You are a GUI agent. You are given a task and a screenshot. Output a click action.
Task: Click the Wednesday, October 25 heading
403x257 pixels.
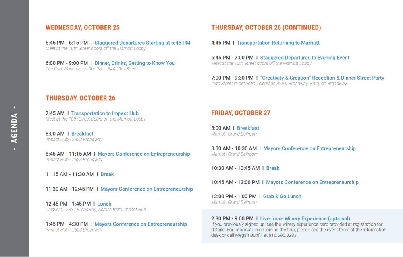83,28
